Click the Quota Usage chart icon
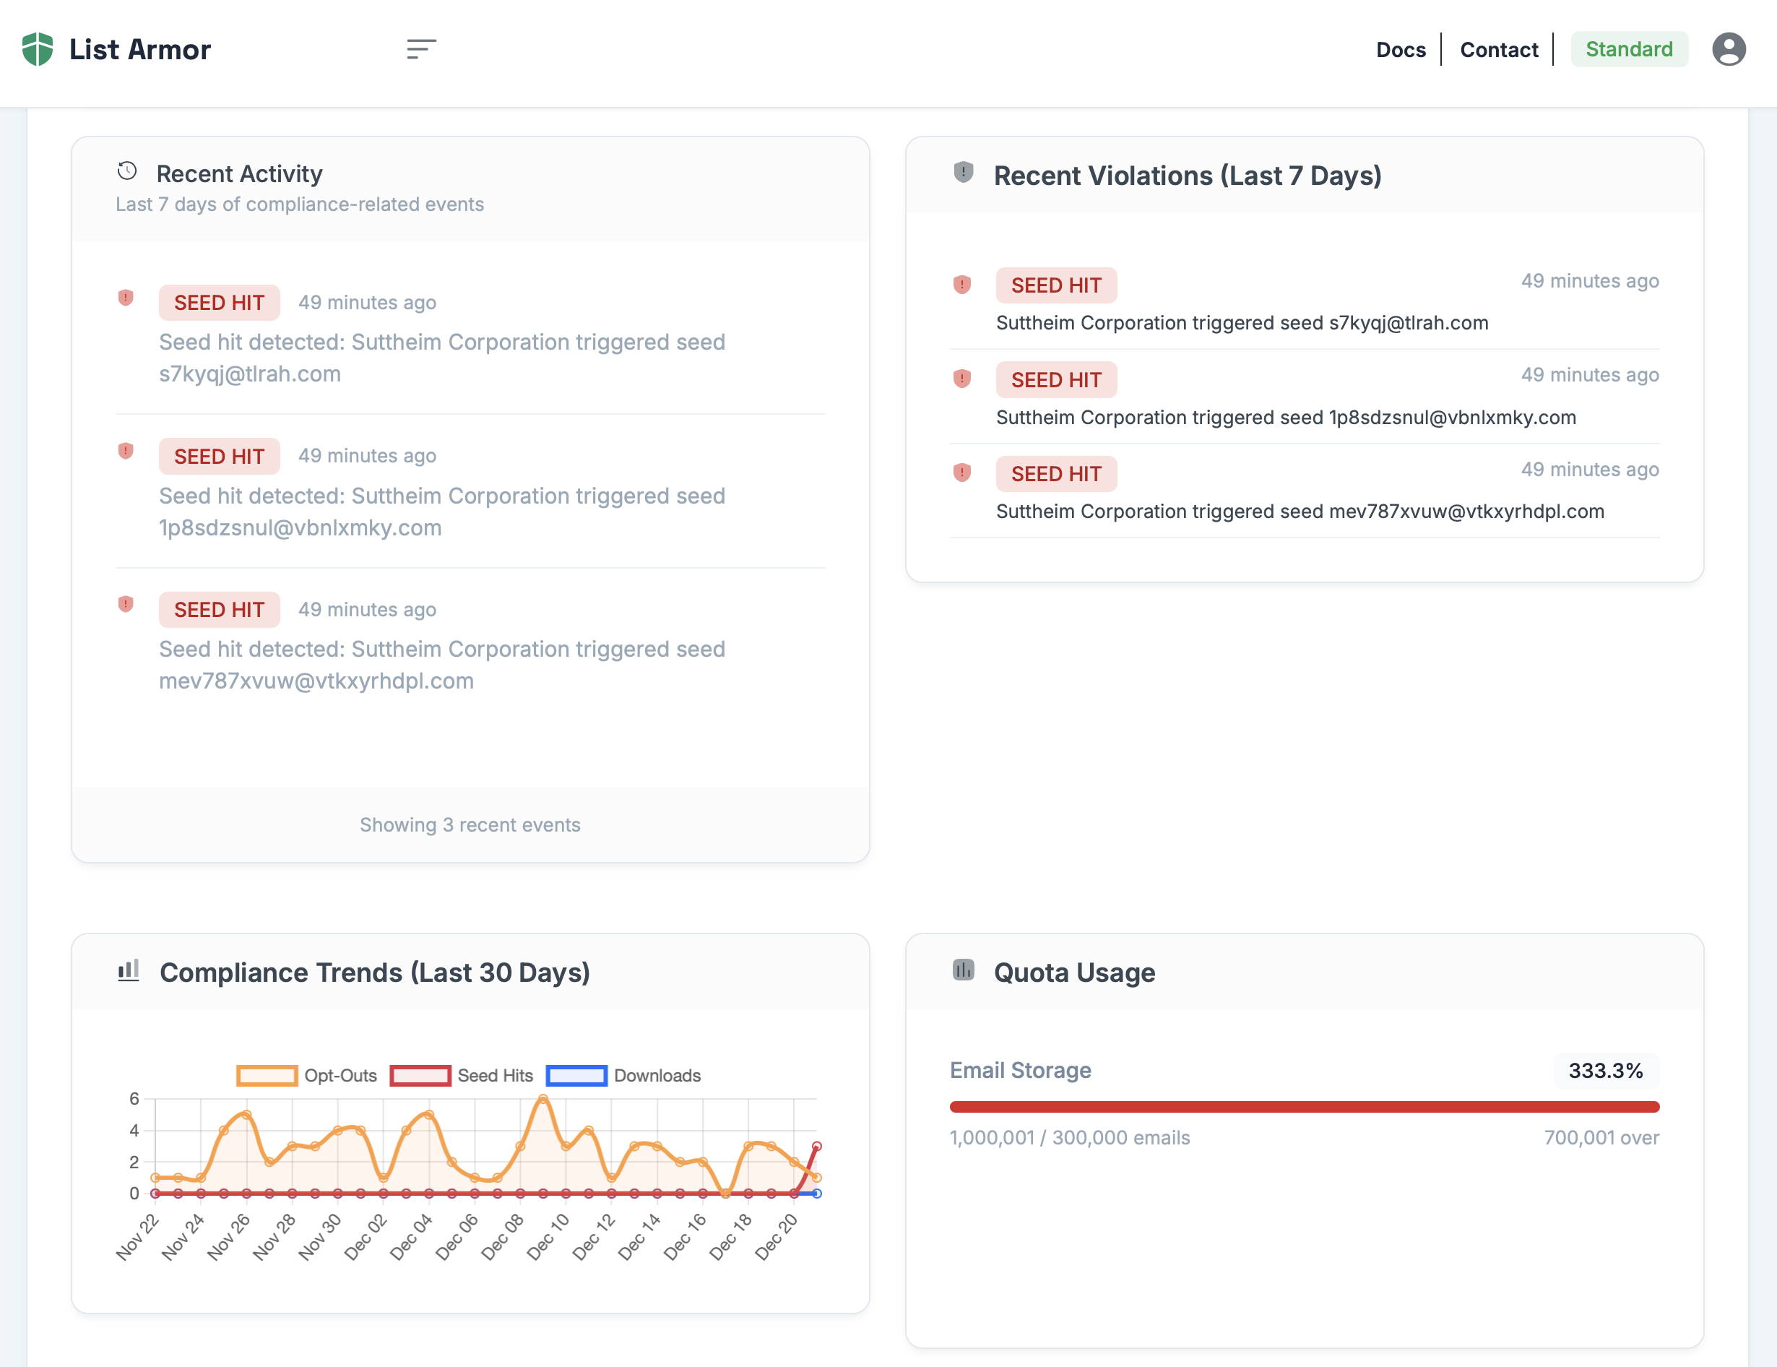The height and width of the screenshot is (1367, 1777). [963, 970]
